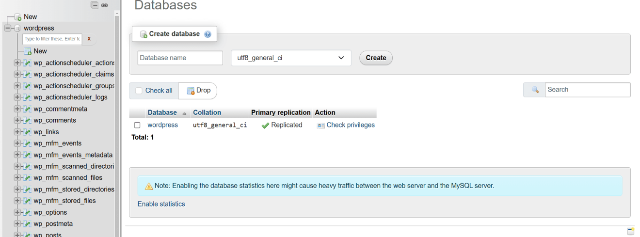Open the Create database help icon
The image size is (640, 237).
pyautogui.click(x=208, y=34)
